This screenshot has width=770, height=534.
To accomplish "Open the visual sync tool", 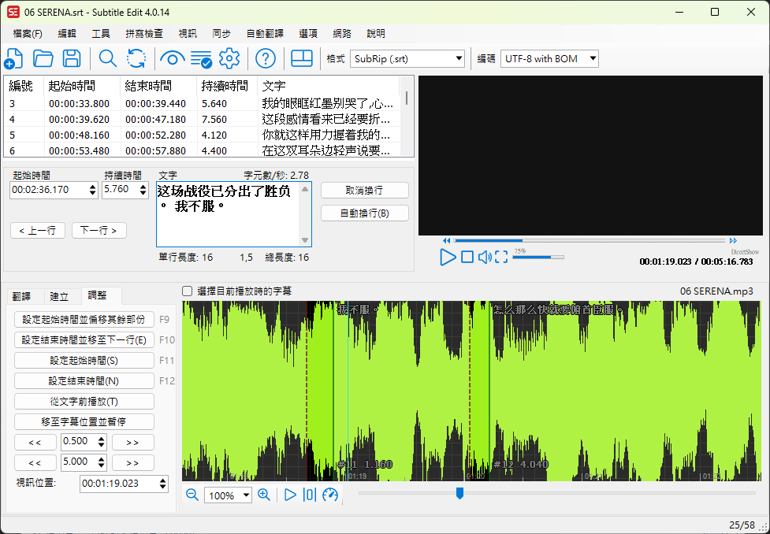I will [173, 58].
